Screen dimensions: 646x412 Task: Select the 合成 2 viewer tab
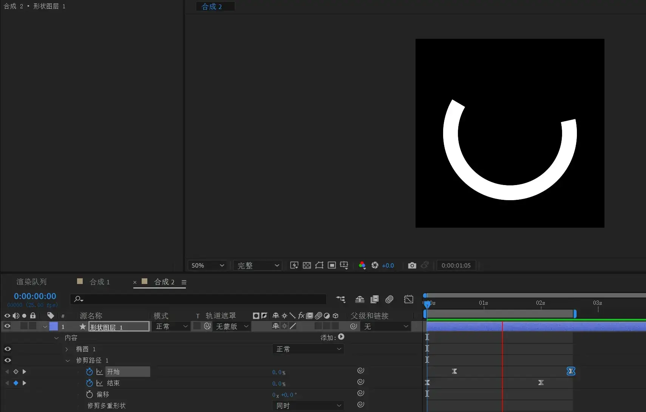coord(212,6)
